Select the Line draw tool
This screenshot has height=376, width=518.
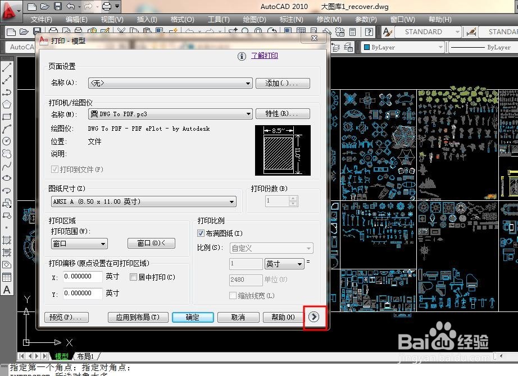click(7, 67)
